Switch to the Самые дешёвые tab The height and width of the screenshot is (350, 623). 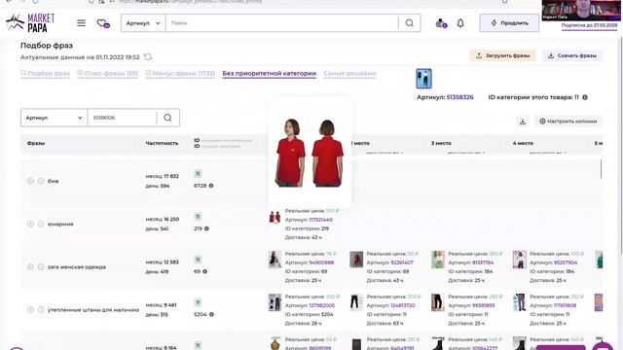click(x=349, y=74)
